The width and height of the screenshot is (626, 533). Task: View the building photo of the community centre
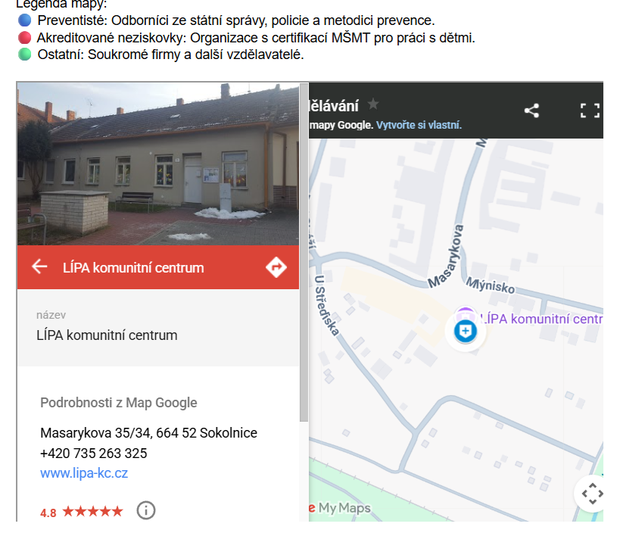pyautogui.click(x=158, y=164)
